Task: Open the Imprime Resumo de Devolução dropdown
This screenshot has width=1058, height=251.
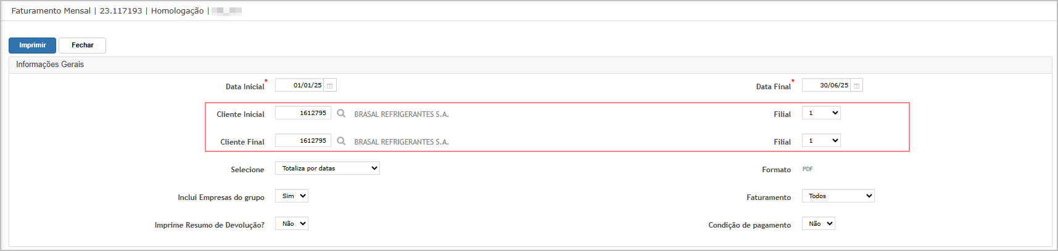Action: coord(292,224)
